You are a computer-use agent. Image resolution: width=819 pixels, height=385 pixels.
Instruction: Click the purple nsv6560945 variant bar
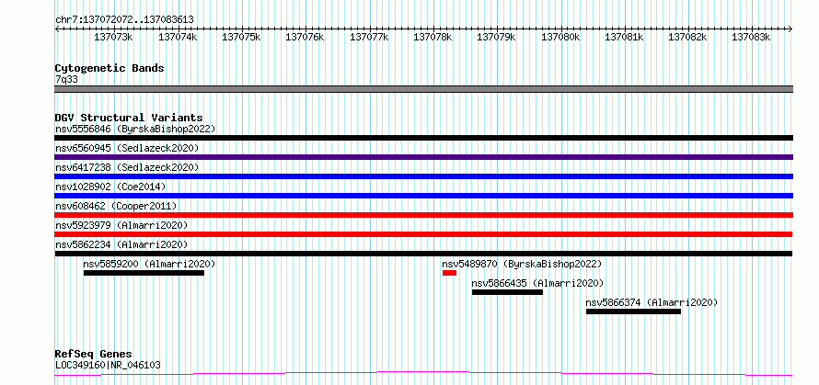click(423, 157)
